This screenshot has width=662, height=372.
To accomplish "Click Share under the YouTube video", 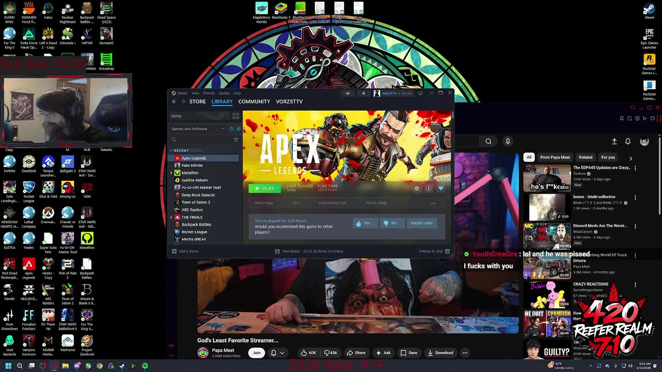I will [356, 353].
